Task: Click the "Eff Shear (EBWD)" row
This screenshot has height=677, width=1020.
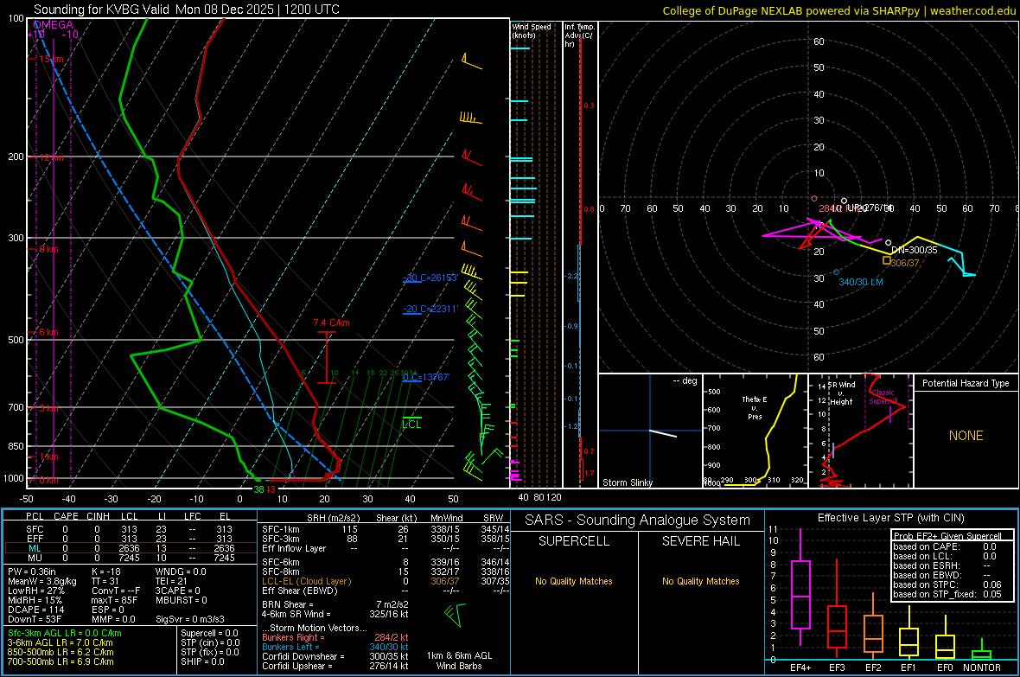Action: pyautogui.click(x=386, y=591)
